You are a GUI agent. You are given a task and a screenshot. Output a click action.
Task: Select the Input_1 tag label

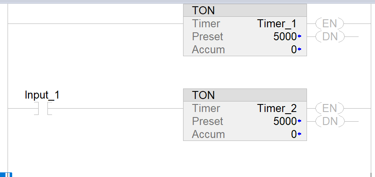pos(42,95)
